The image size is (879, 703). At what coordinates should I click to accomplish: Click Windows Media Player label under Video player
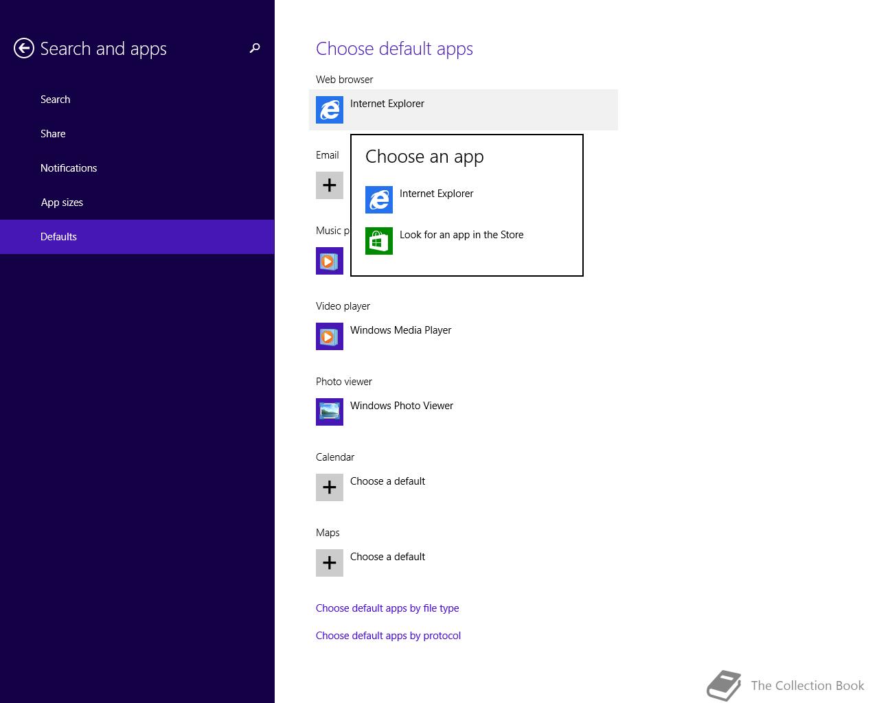click(400, 330)
